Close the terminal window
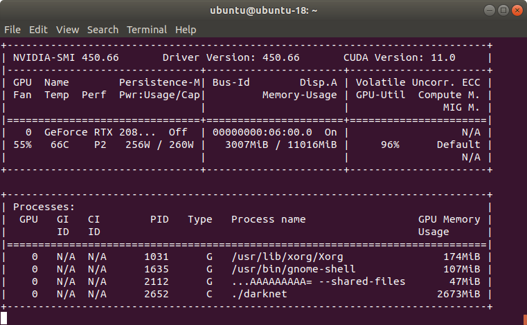The image size is (527, 325). coord(517,10)
